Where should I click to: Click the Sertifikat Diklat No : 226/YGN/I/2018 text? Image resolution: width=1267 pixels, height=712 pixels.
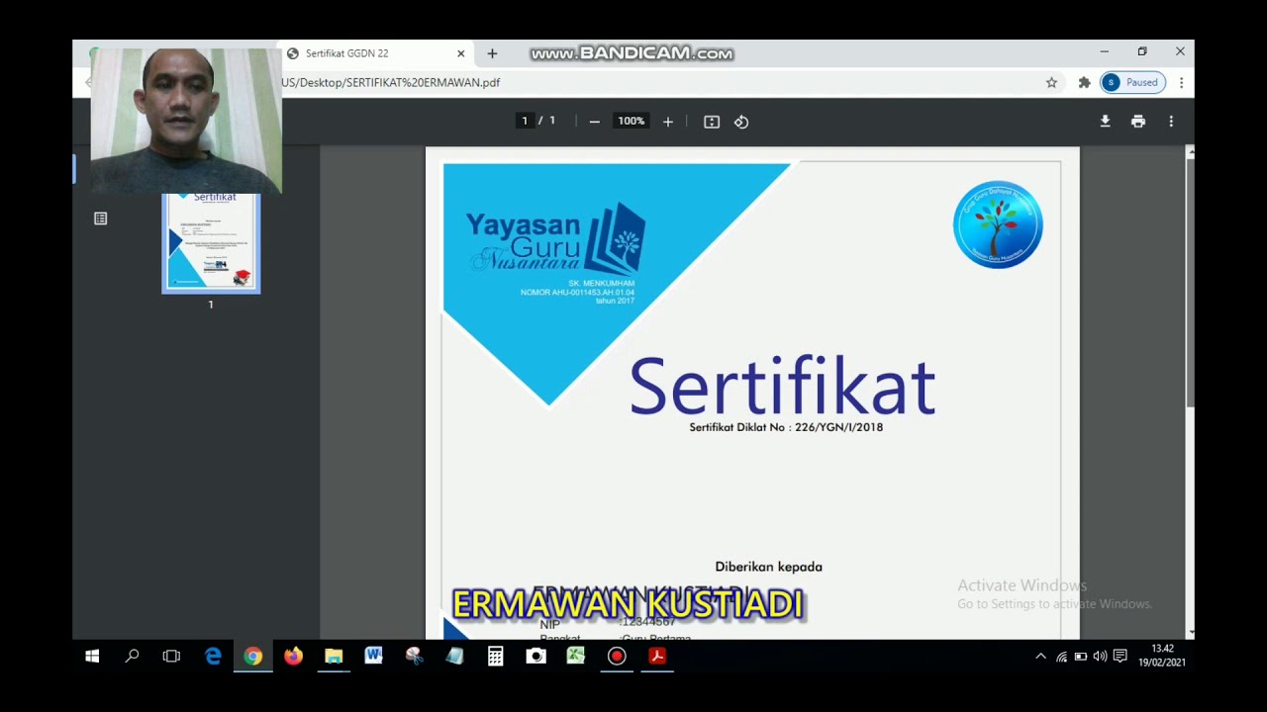[x=786, y=427]
